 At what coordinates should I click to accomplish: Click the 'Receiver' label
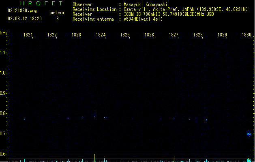pos(82,14)
